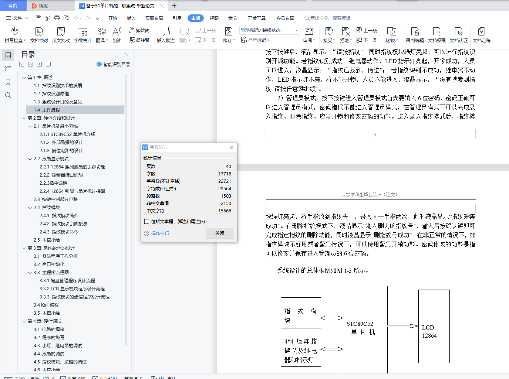Open the 会员专享 member tab

pos(285,18)
